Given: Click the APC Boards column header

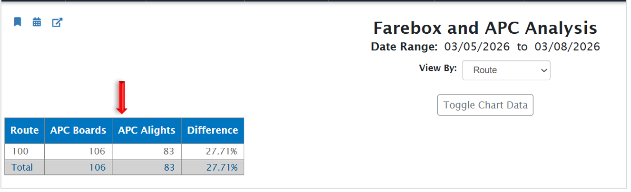Looking at the screenshot, I should click(79, 130).
